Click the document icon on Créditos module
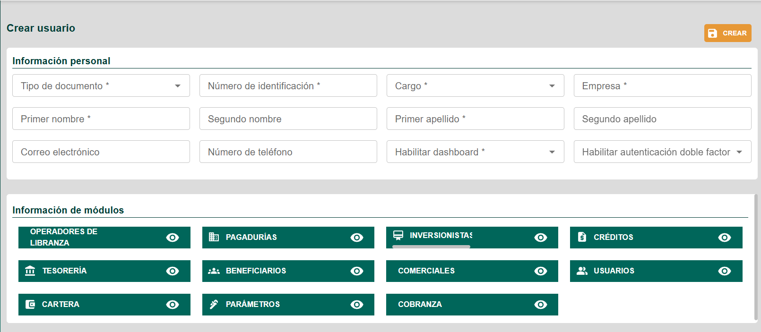 click(582, 237)
